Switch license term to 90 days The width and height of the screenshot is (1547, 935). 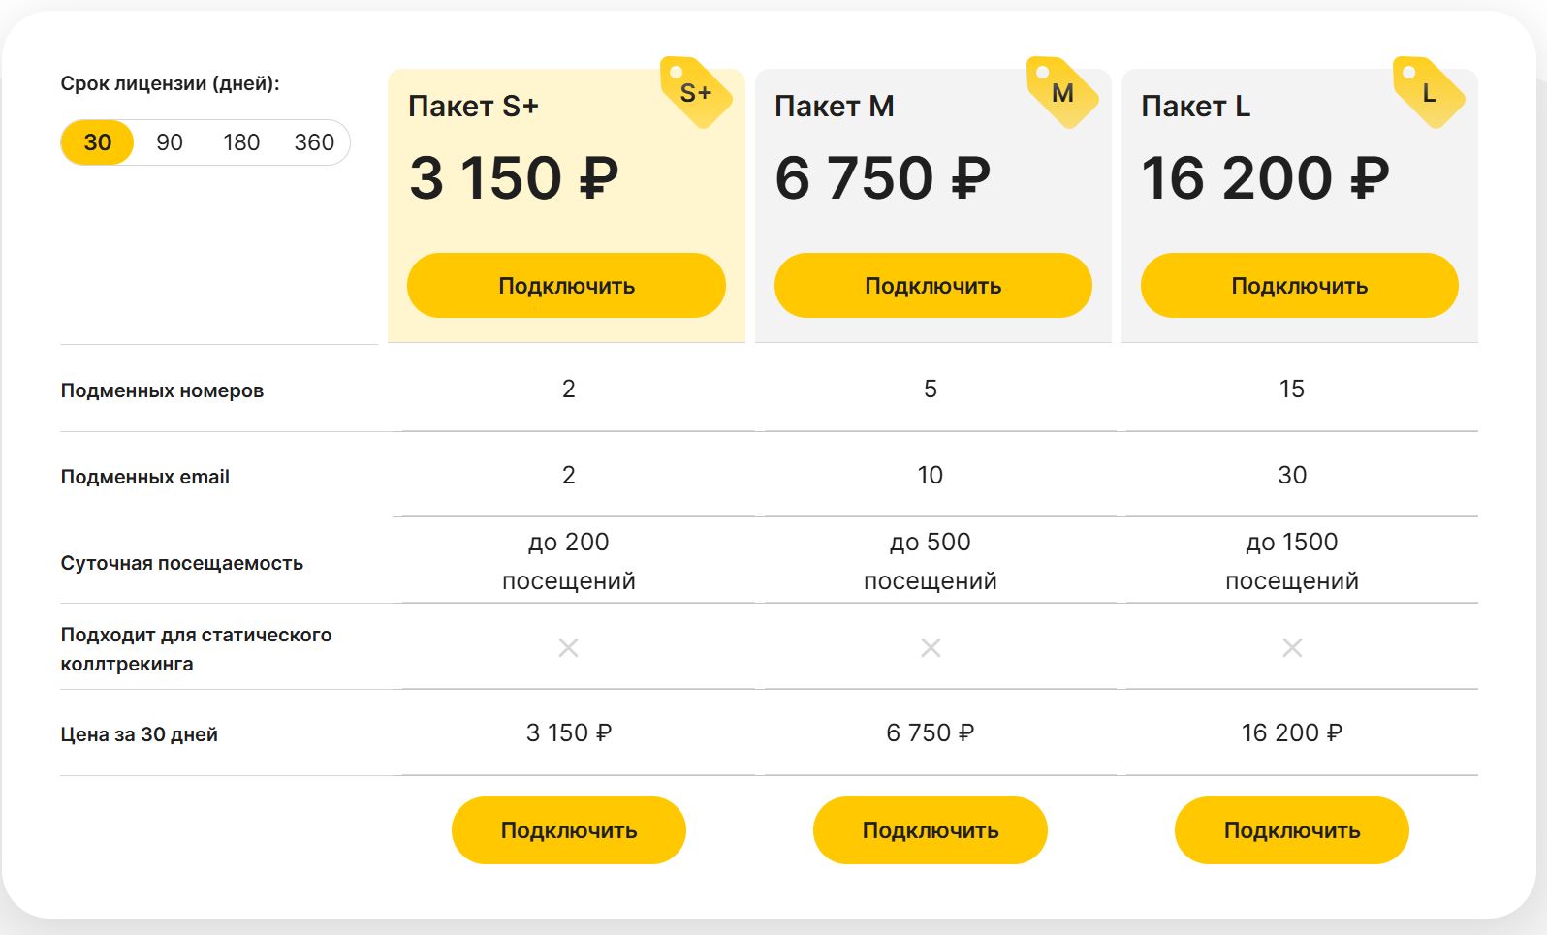pos(170,142)
